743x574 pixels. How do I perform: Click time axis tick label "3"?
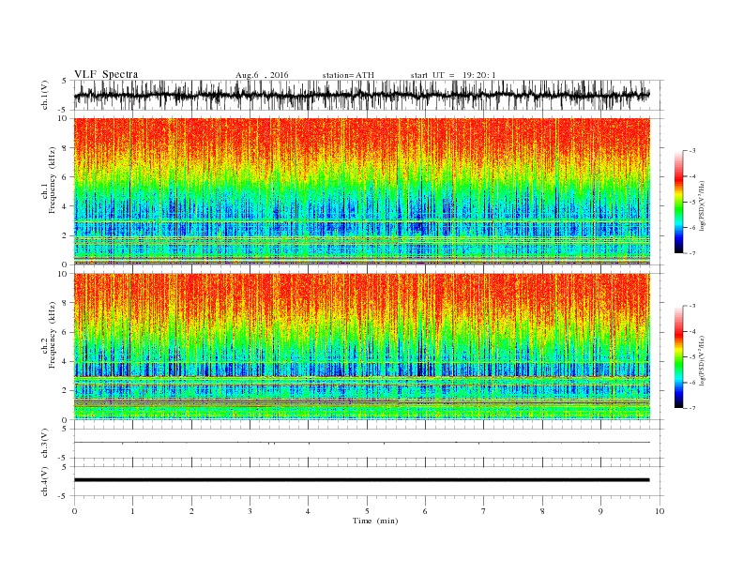250,511
